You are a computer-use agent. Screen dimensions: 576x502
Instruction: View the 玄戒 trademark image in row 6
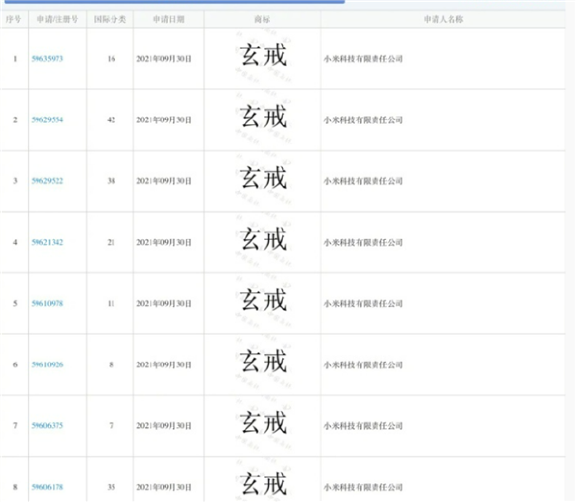[x=263, y=361]
